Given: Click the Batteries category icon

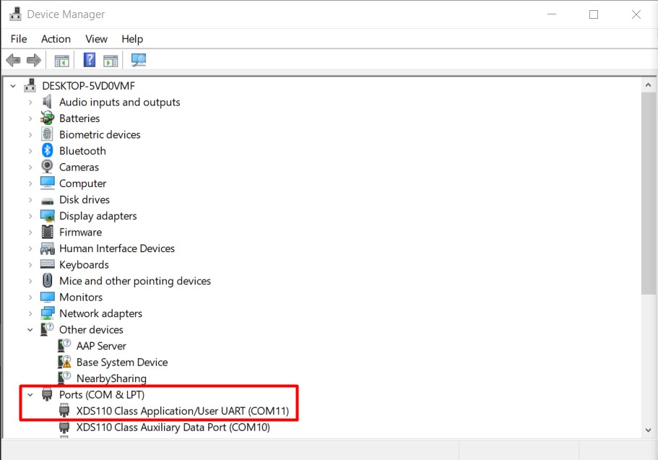Looking at the screenshot, I should [47, 118].
